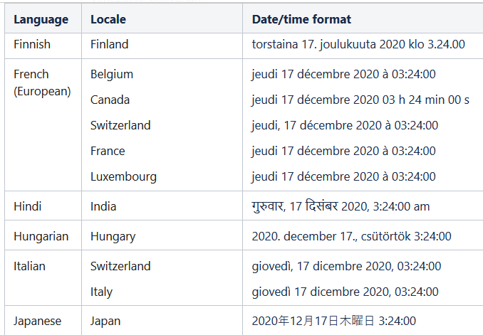Select the Hungarian language cell
Screen dimensions: 483x335
[x=41, y=236]
